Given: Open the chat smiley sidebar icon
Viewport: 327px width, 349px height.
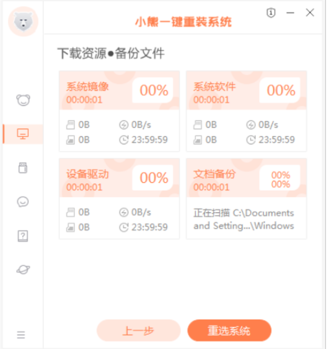Looking at the screenshot, I should click(x=23, y=202).
